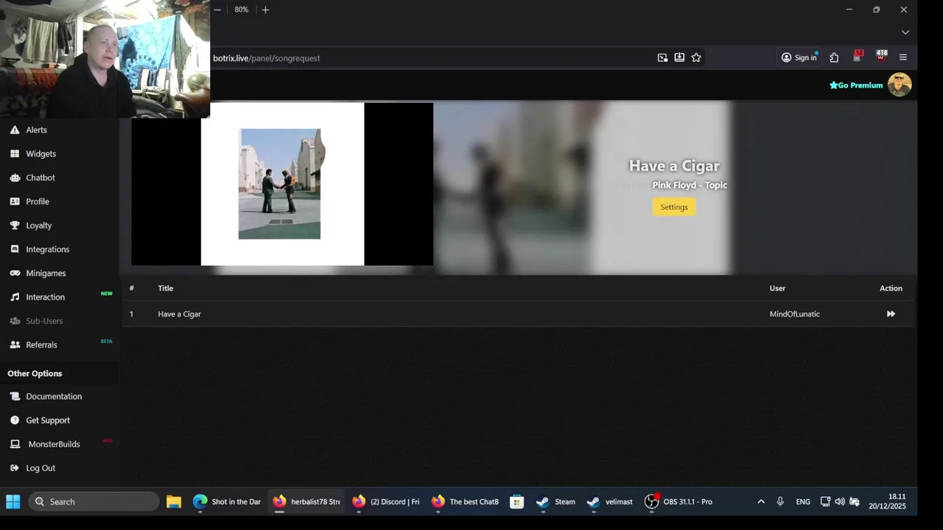Switch to OBS 31.1.1 in taskbar

[679, 502]
